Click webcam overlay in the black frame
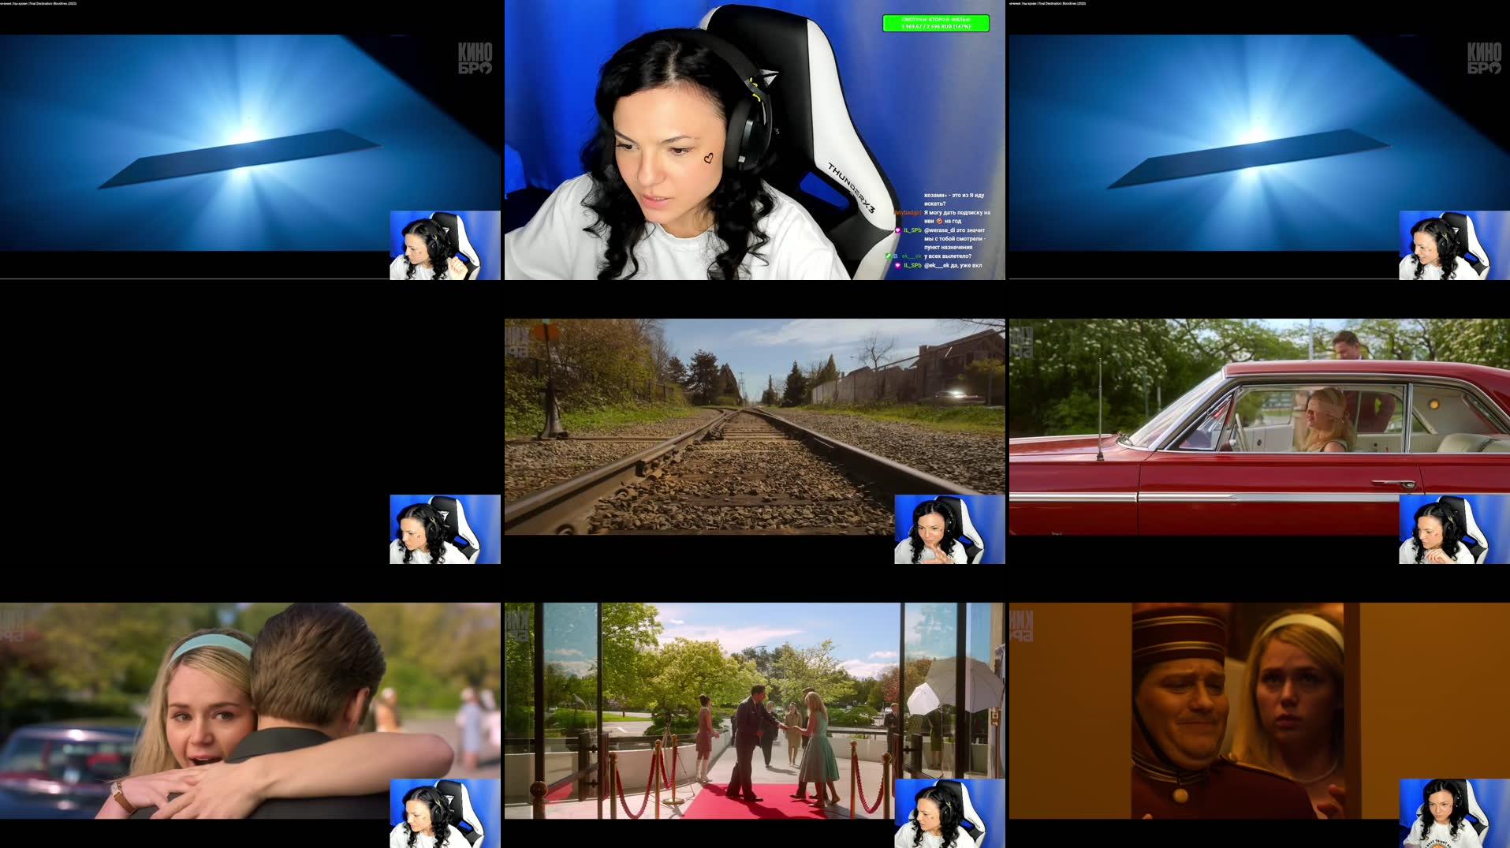The image size is (1510, 848). 445,529
